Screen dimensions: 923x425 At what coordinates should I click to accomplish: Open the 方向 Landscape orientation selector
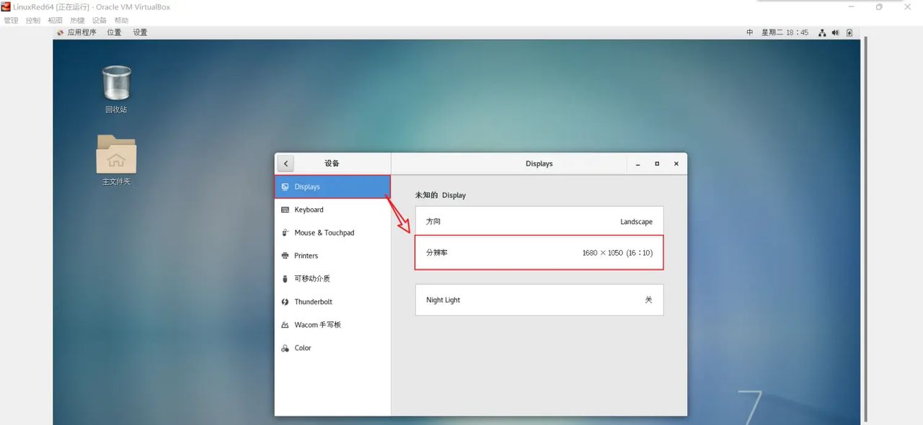click(539, 221)
